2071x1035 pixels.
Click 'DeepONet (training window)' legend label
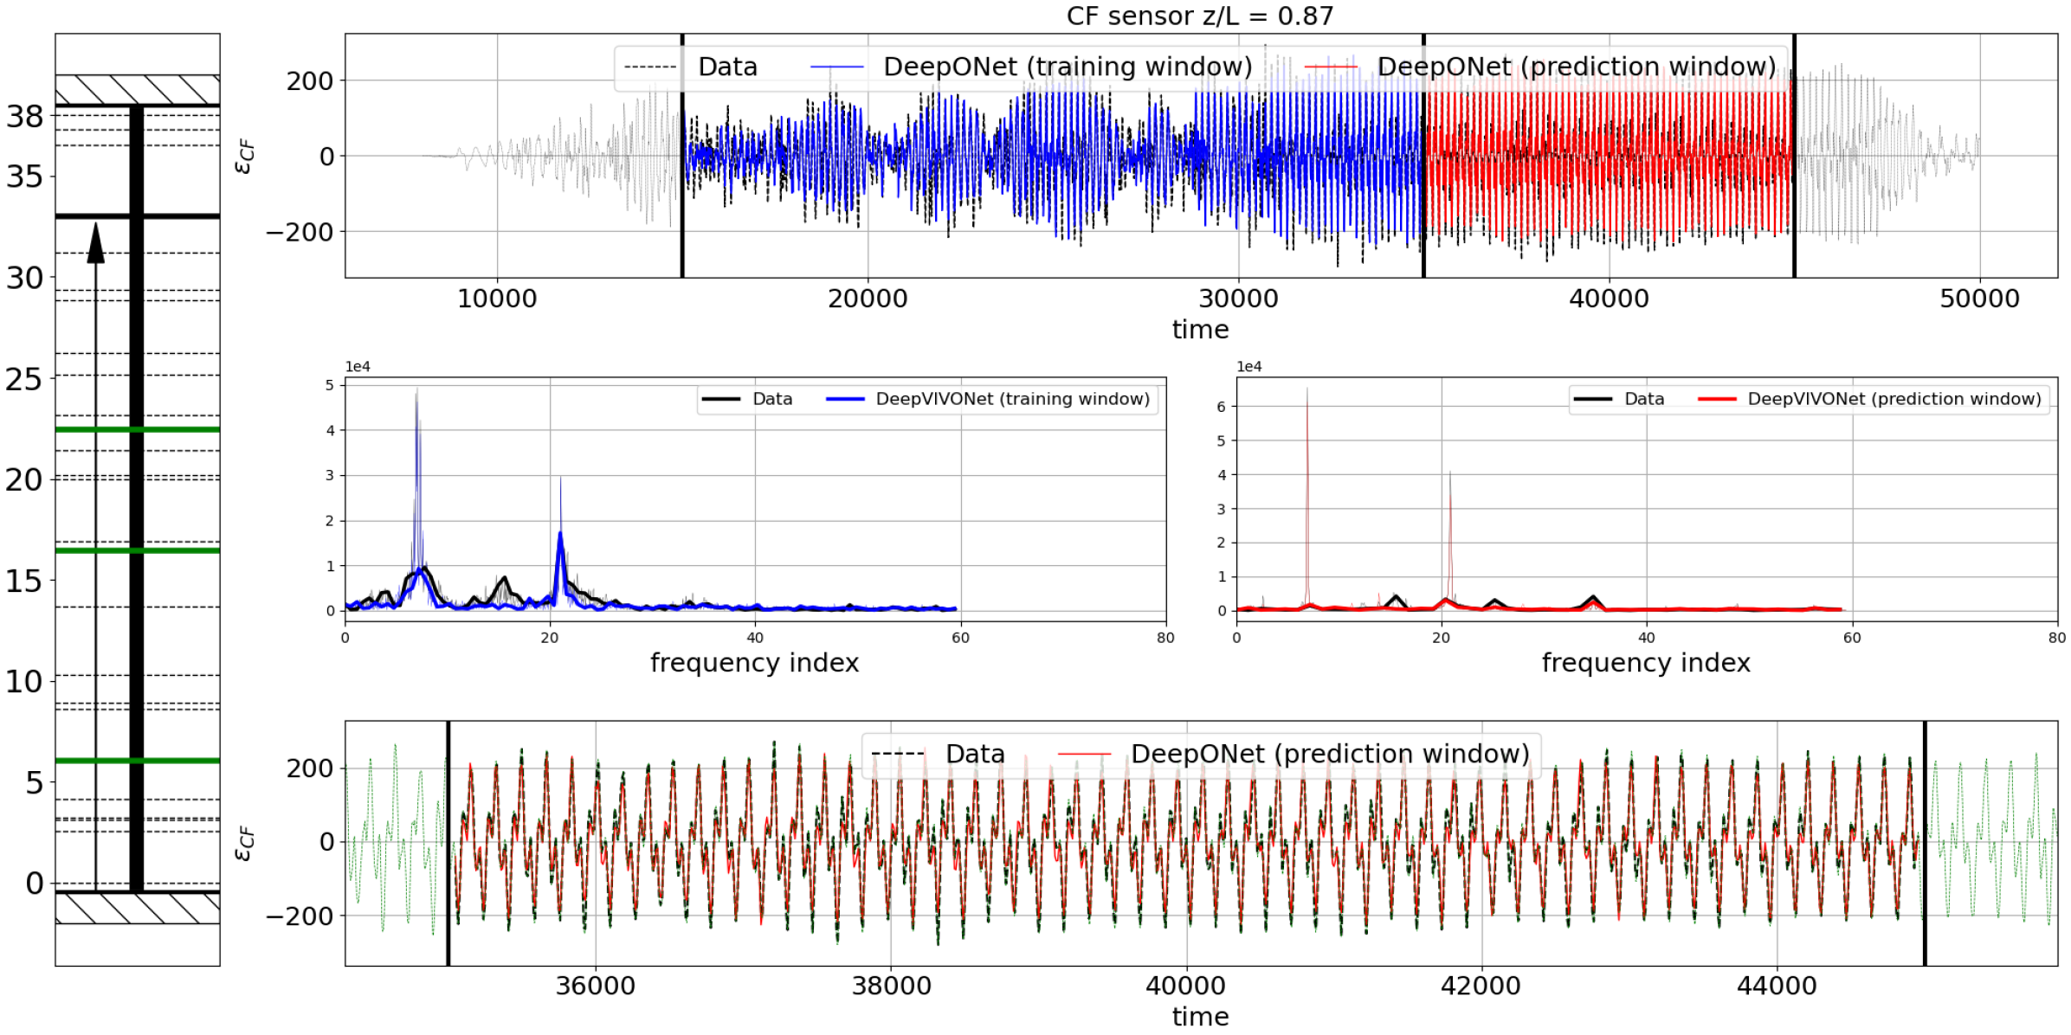coord(1067,67)
